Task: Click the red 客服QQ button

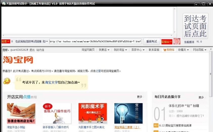Action: (x=167, y=42)
